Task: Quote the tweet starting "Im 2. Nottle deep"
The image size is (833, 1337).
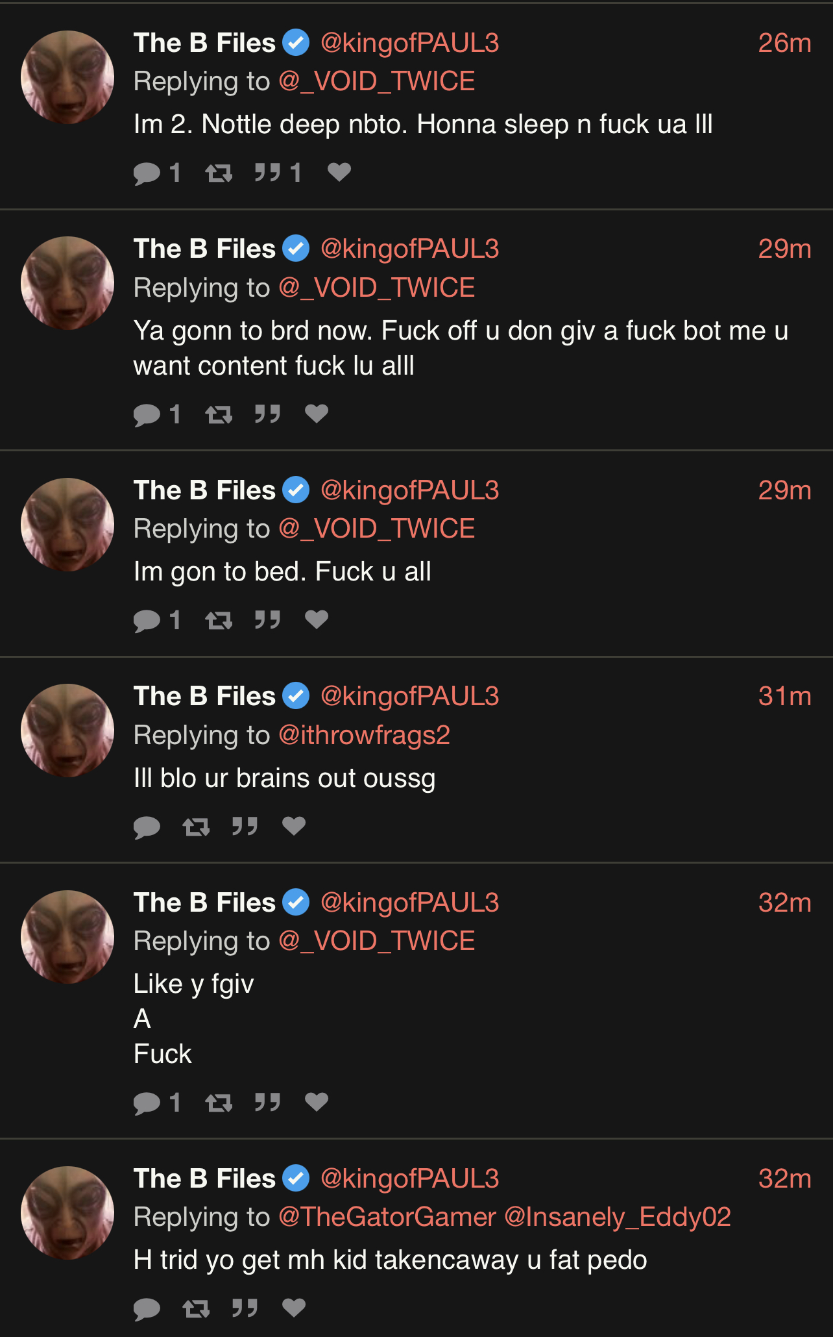Action: pyautogui.click(x=267, y=173)
